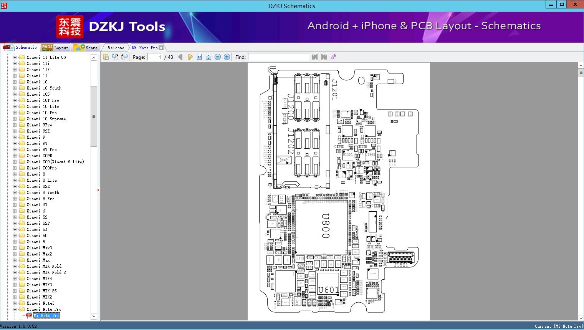Image resolution: width=584 pixels, height=330 pixels.
Task: Expand the Xiaomi 8 Pro tree node
Action: pos(14,198)
